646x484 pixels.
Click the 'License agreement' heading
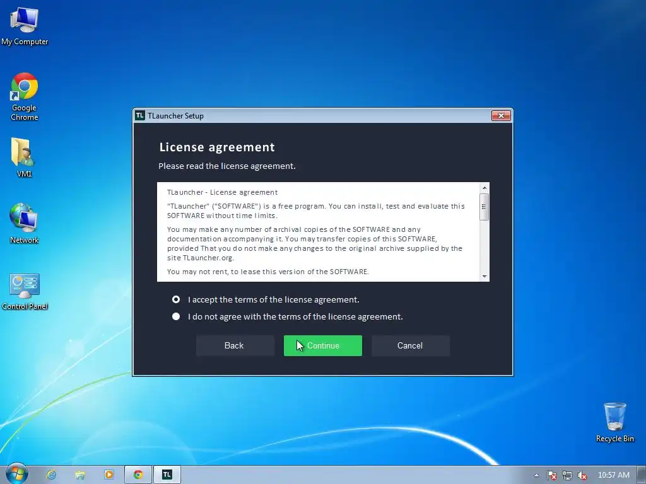[217, 147]
